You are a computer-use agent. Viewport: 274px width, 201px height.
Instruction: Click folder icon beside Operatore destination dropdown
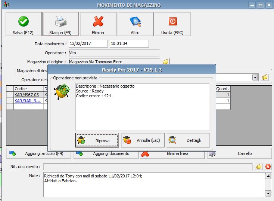(x=265, y=77)
